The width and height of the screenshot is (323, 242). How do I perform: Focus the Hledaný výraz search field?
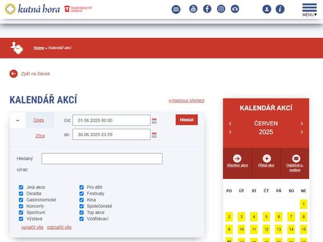pos(102,159)
